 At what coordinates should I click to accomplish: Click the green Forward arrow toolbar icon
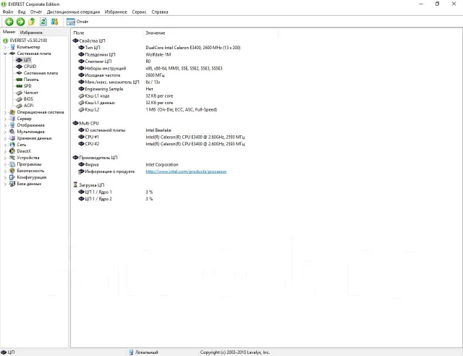click(x=20, y=22)
